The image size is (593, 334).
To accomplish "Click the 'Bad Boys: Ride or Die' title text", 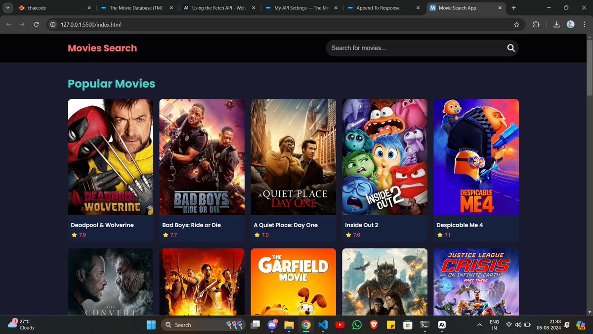I will 192,225.
